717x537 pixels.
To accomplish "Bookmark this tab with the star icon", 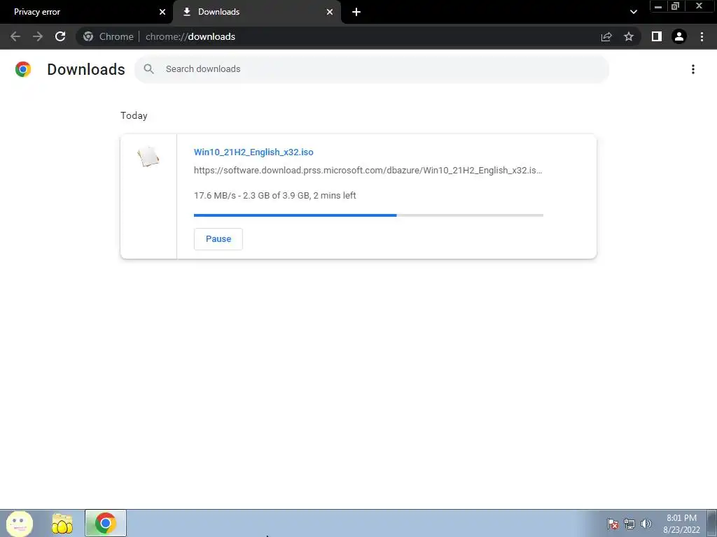I will coord(629,36).
